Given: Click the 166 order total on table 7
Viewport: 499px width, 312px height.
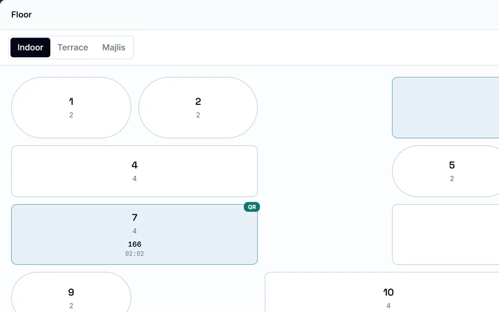Looking at the screenshot, I should (135, 244).
